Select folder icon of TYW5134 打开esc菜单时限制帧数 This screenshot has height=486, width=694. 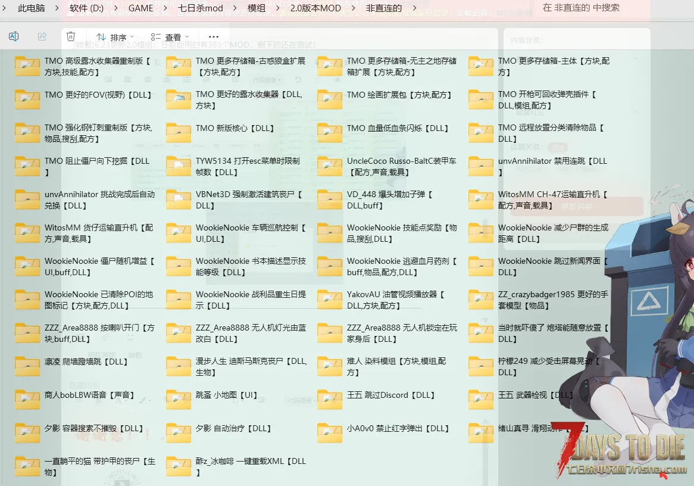coord(179,166)
